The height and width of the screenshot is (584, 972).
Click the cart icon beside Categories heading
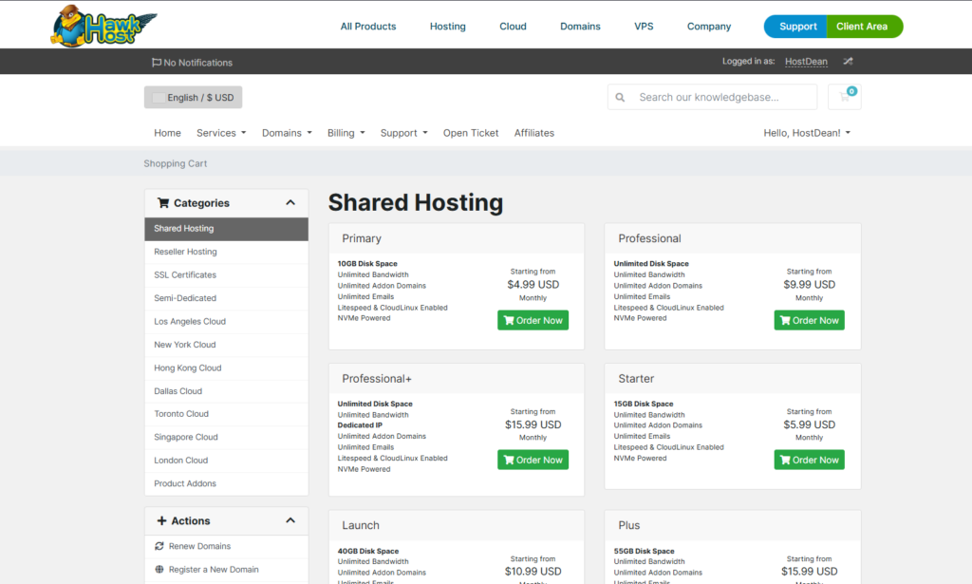tap(163, 203)
